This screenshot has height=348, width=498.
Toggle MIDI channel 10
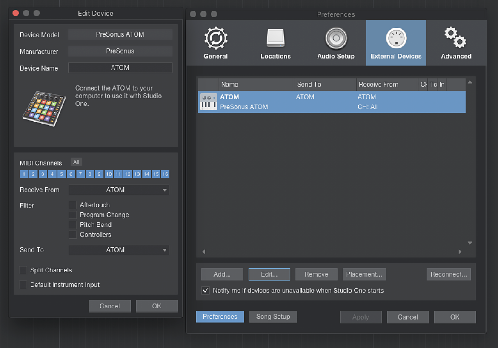coord(109,174)
